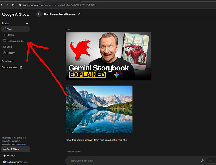Open Documentation external link
The width and height of the screenshot is (216, 165).
coord(12,67)
